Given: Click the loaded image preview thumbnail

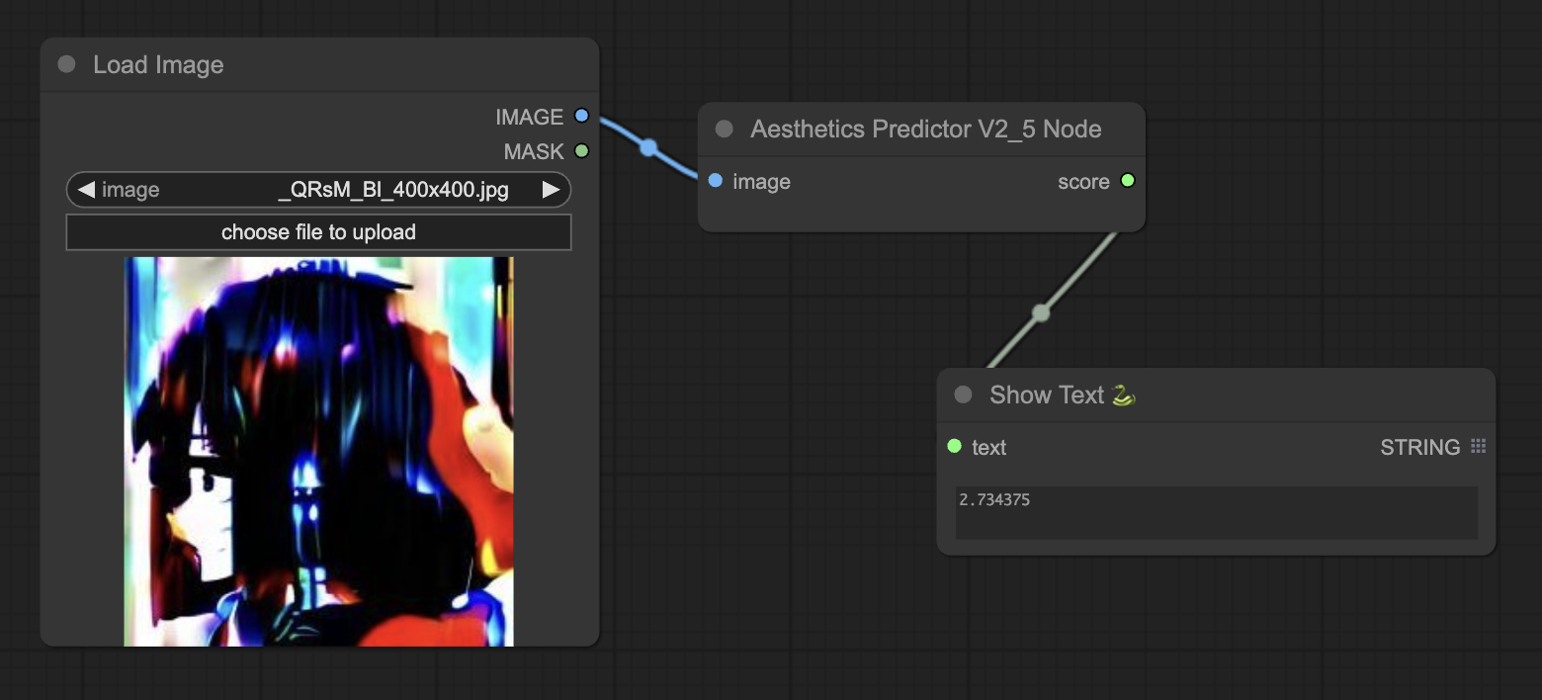Looking at the screenshot, I should tap(318, 452).
